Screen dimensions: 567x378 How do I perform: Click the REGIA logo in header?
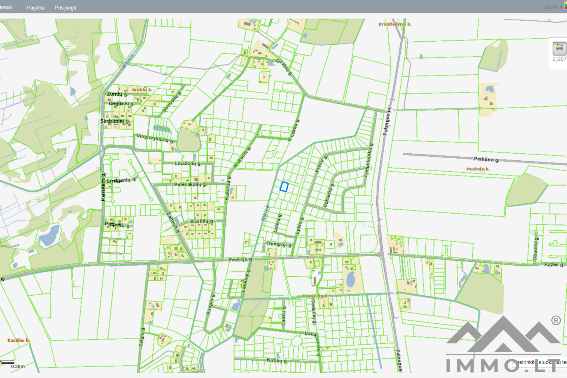(6, 8)
